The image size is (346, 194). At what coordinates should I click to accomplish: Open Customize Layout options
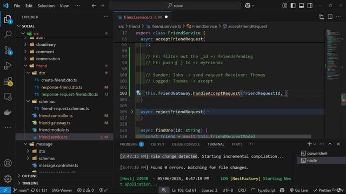pyautogui.click(x=285, y=6)
